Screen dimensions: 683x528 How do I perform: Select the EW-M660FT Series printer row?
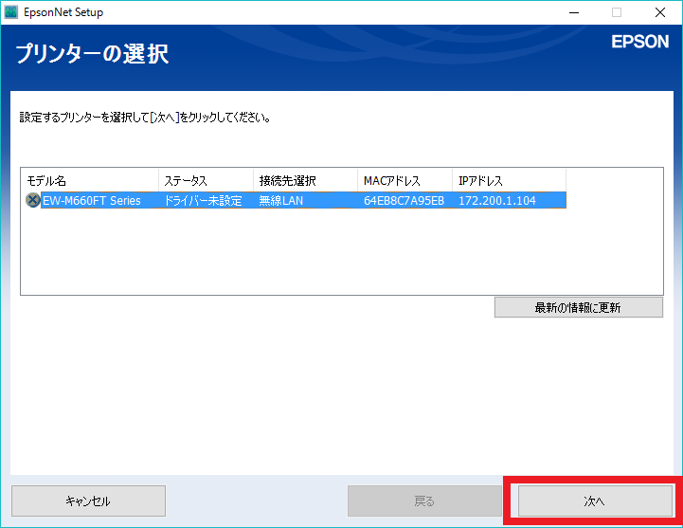click(x=91, y=201)
